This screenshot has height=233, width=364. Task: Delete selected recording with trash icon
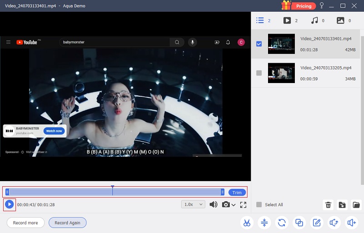[x=328, y=205]
